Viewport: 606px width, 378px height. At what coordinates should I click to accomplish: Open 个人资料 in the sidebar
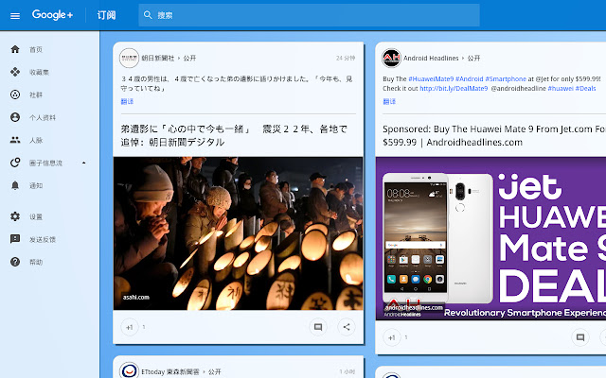(43, 117)
